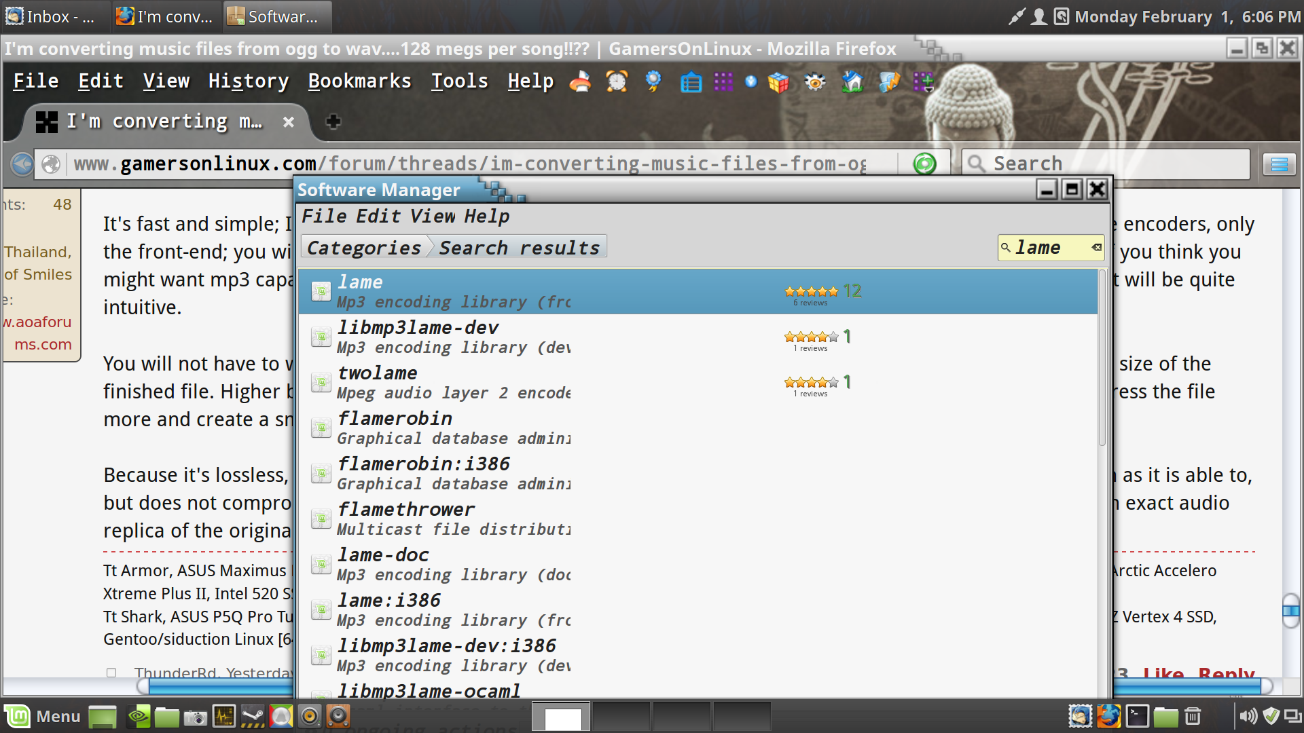Open the Firefox hamburger menu button
Screen dimensions: 1304x733
click(1279, 164)
